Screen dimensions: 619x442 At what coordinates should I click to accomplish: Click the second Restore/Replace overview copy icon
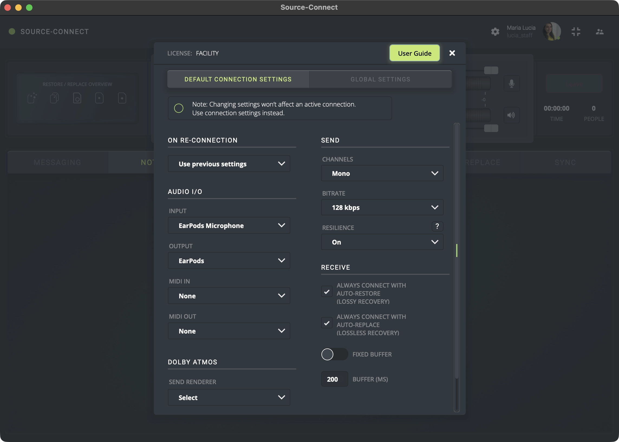point(54,98)
